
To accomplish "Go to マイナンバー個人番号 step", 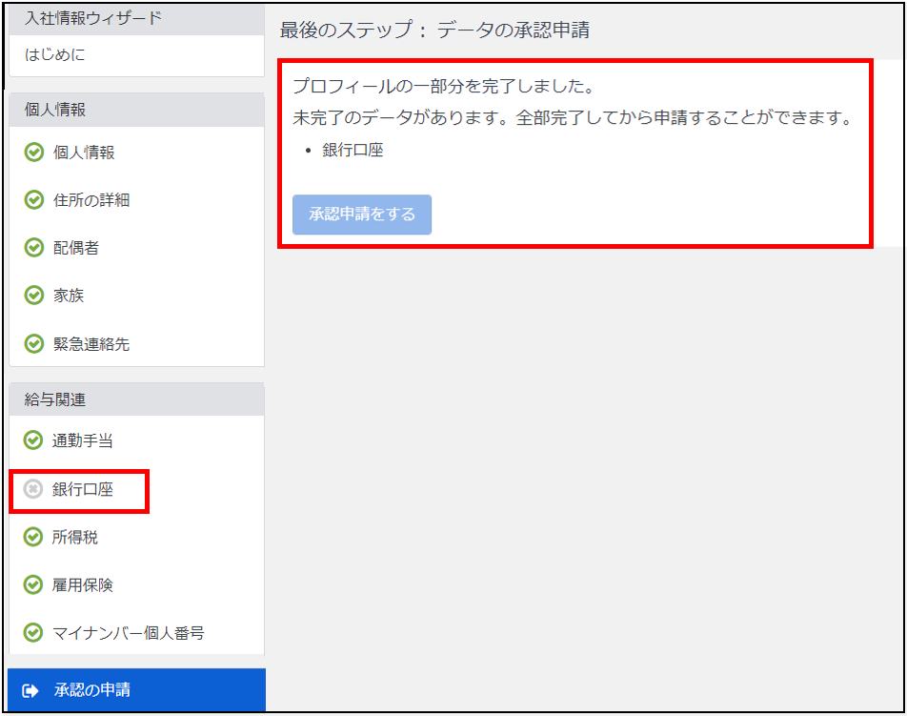I will coord(128,633).
